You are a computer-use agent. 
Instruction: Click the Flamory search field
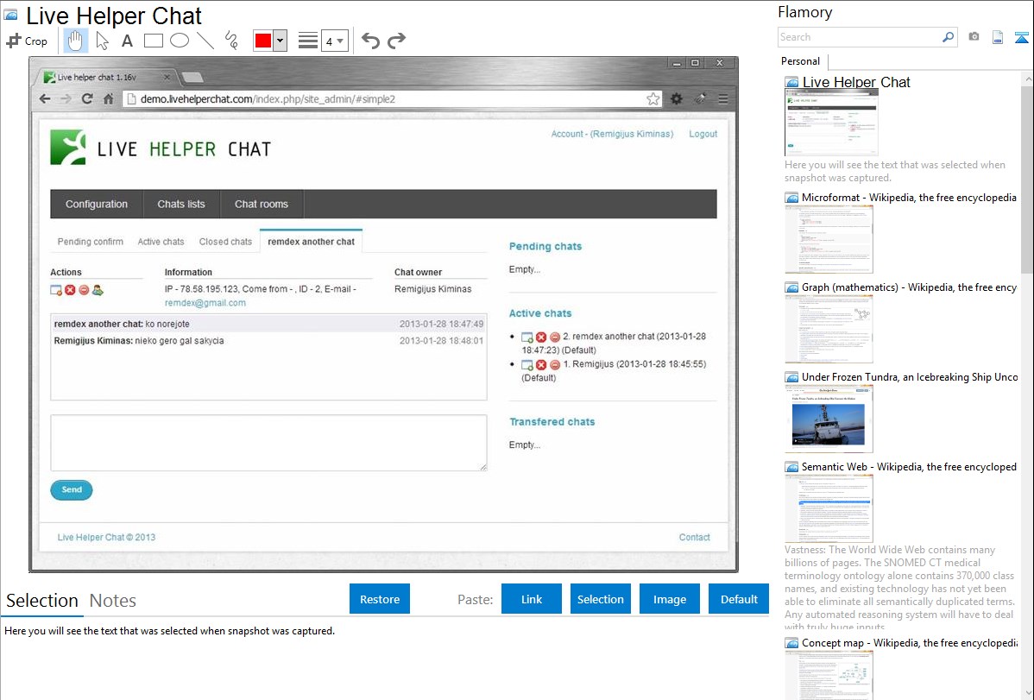859,37
